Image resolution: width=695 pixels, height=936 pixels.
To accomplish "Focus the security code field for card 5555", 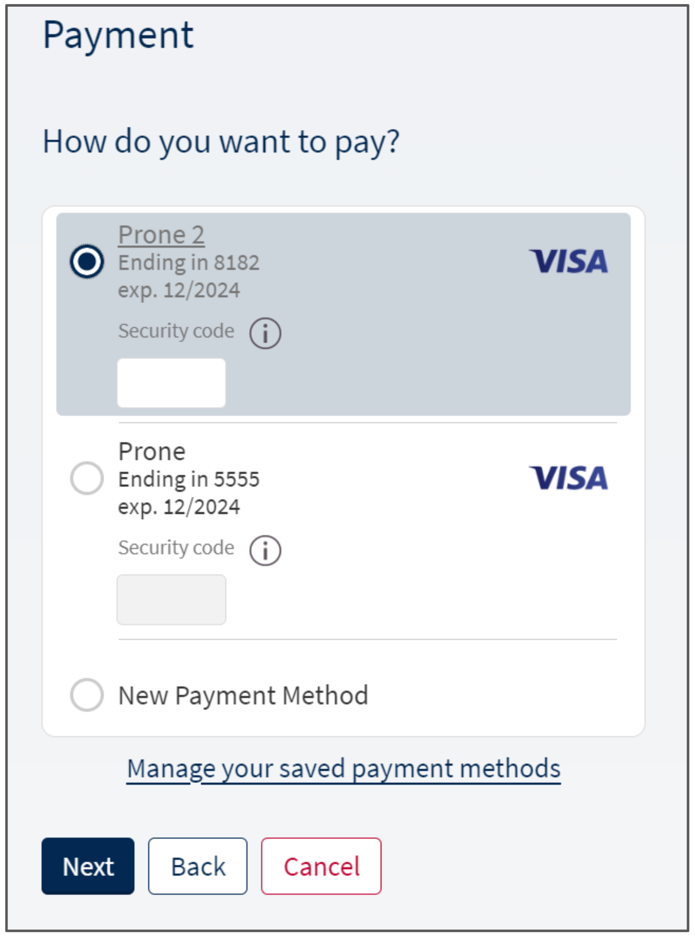I will tap(171, 600).
